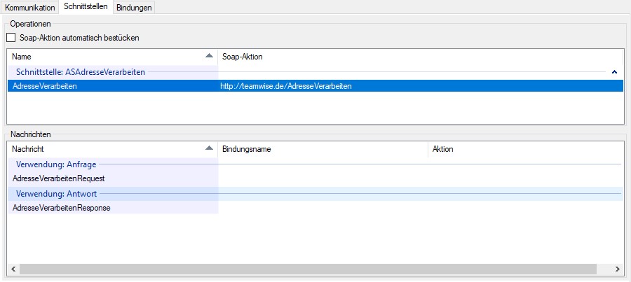Viewport: 631px width, 282px height.
Task: Click sort arrow in Nachricht column header
Action: [x=208, y=149]
